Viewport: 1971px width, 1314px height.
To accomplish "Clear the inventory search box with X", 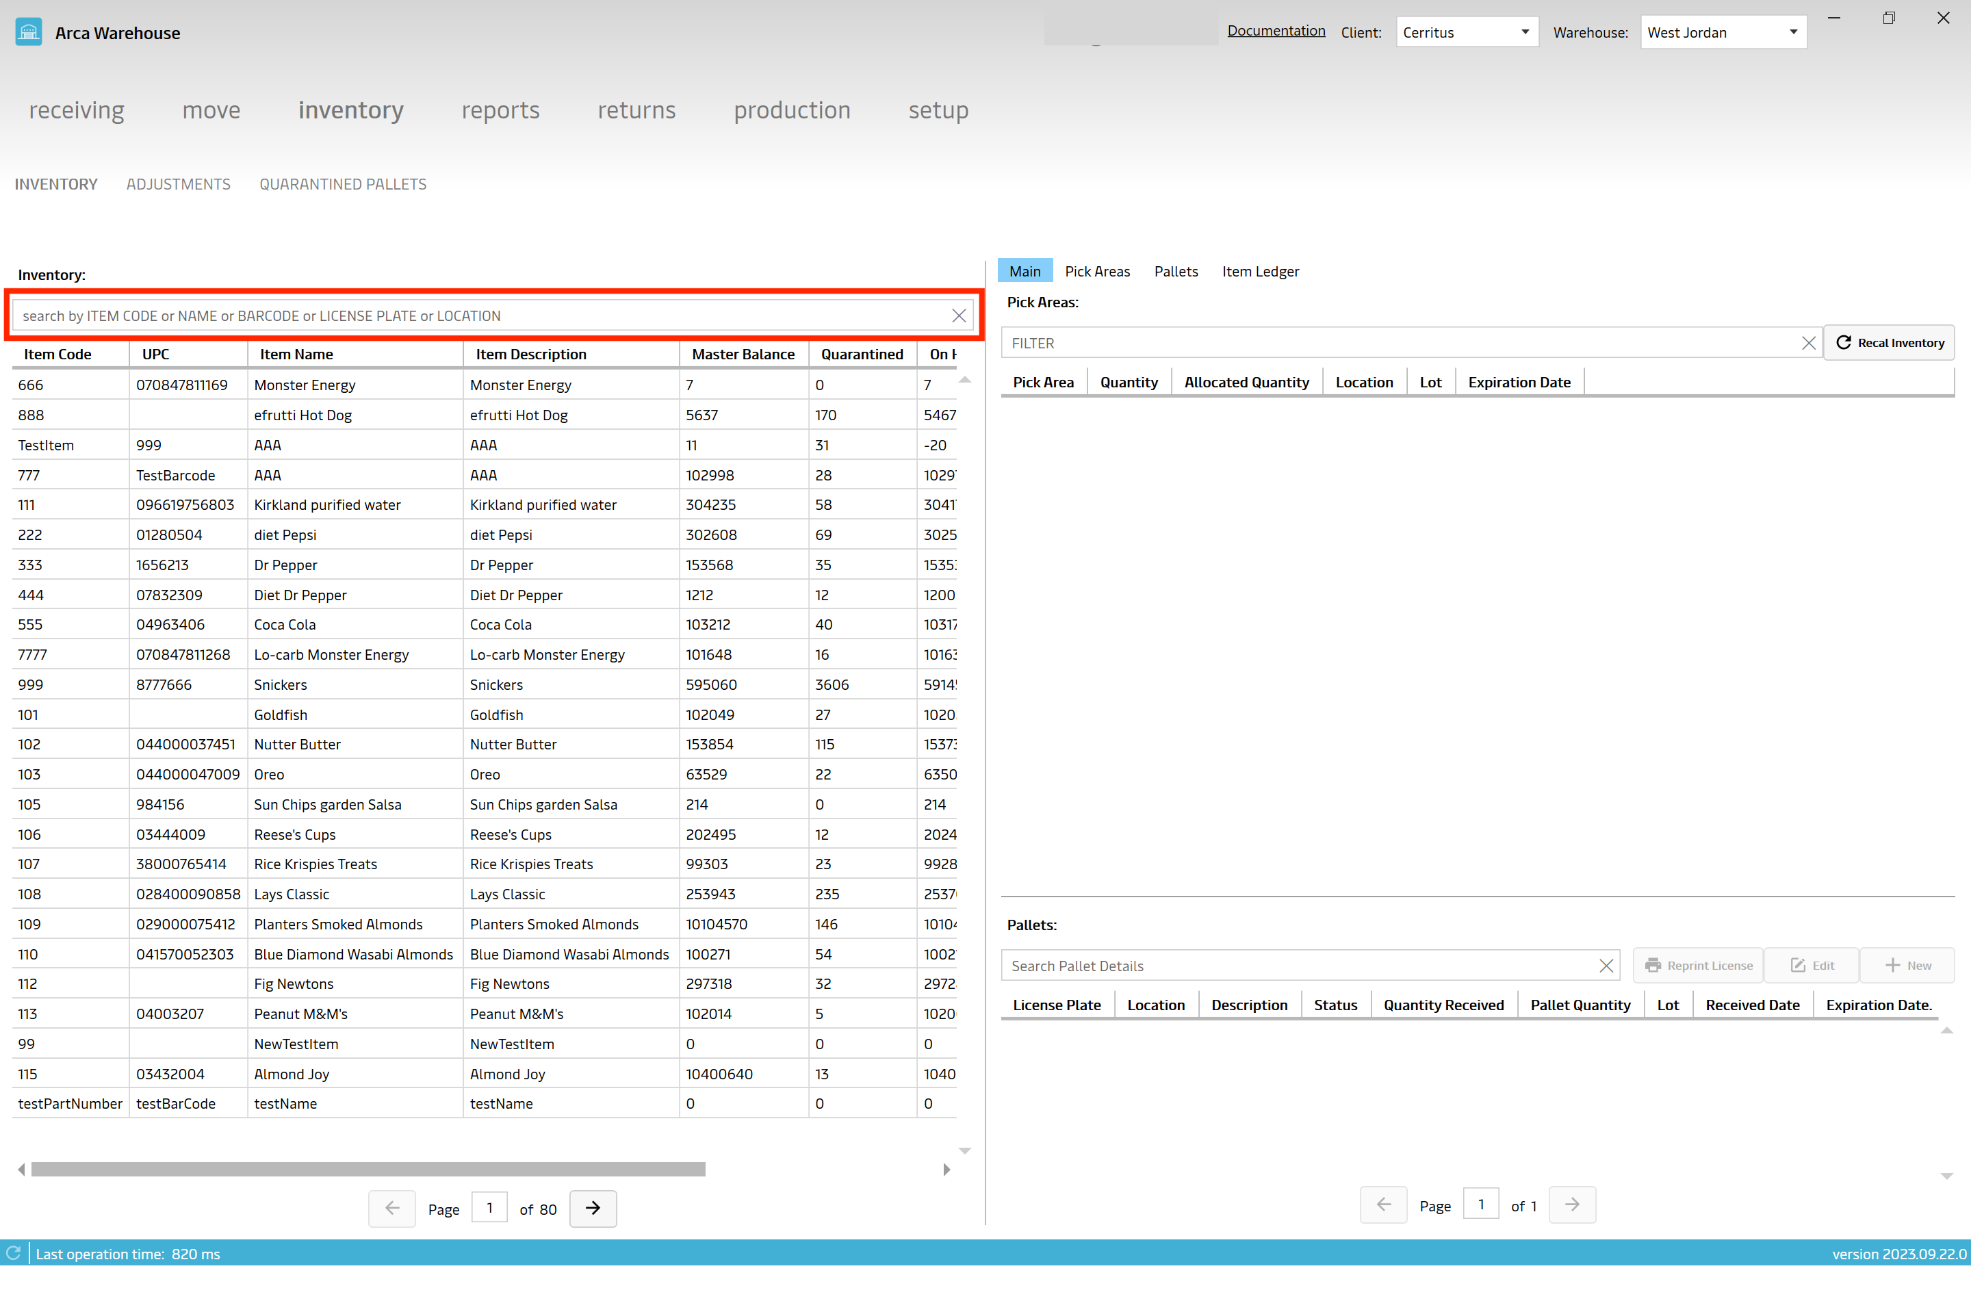I will click(959, 316).
